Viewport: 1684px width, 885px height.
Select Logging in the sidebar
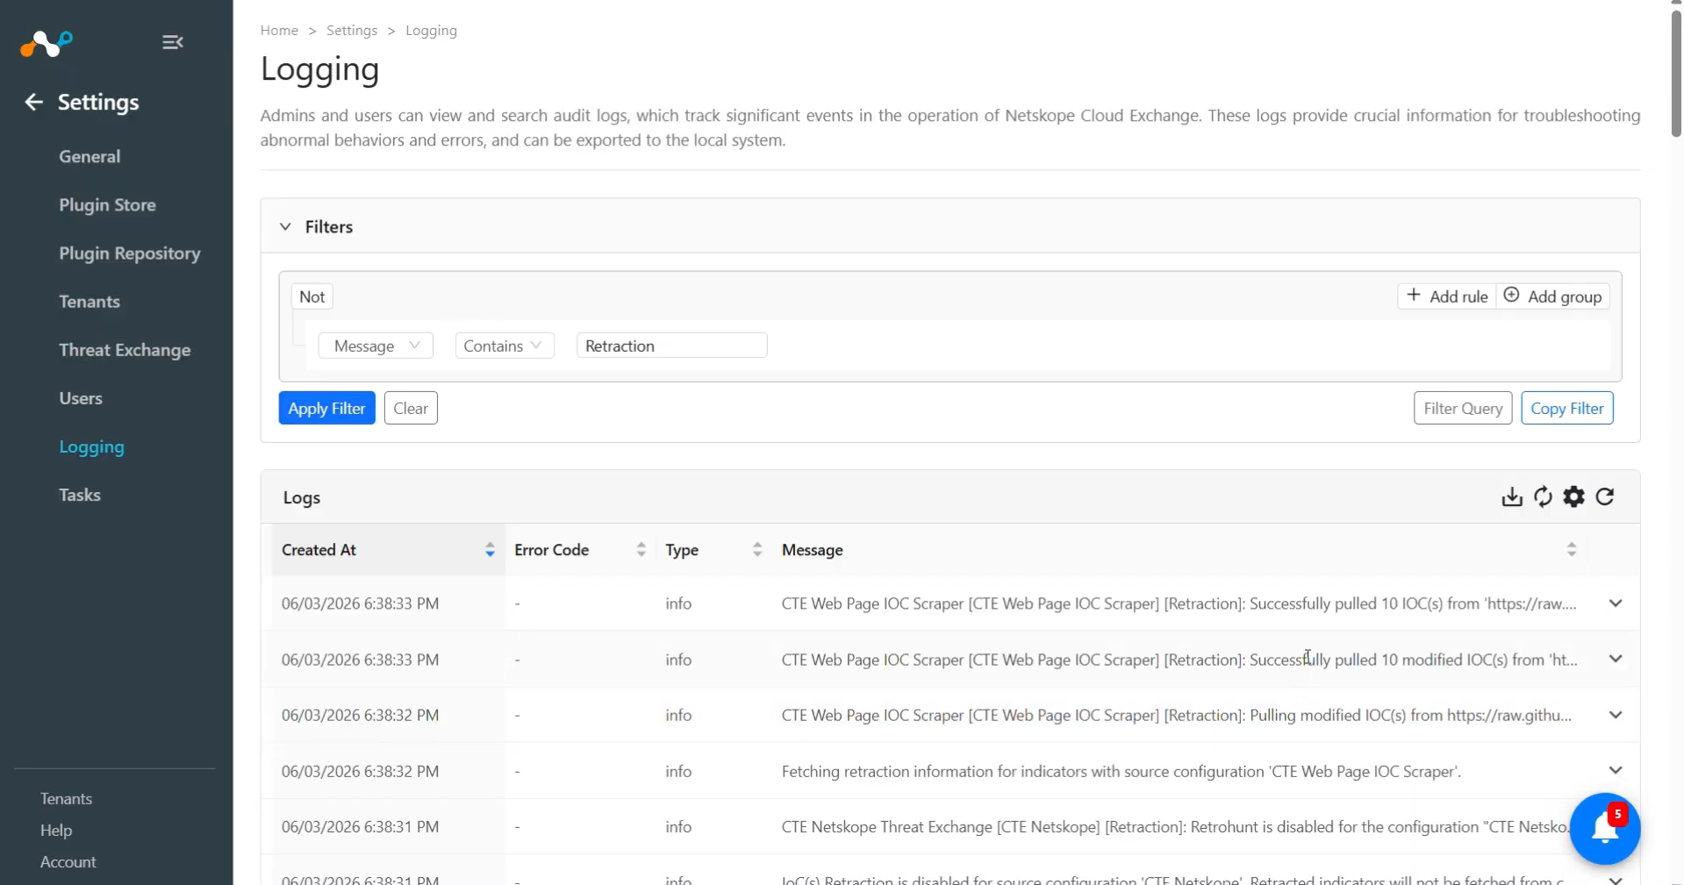tap(92, 446)
